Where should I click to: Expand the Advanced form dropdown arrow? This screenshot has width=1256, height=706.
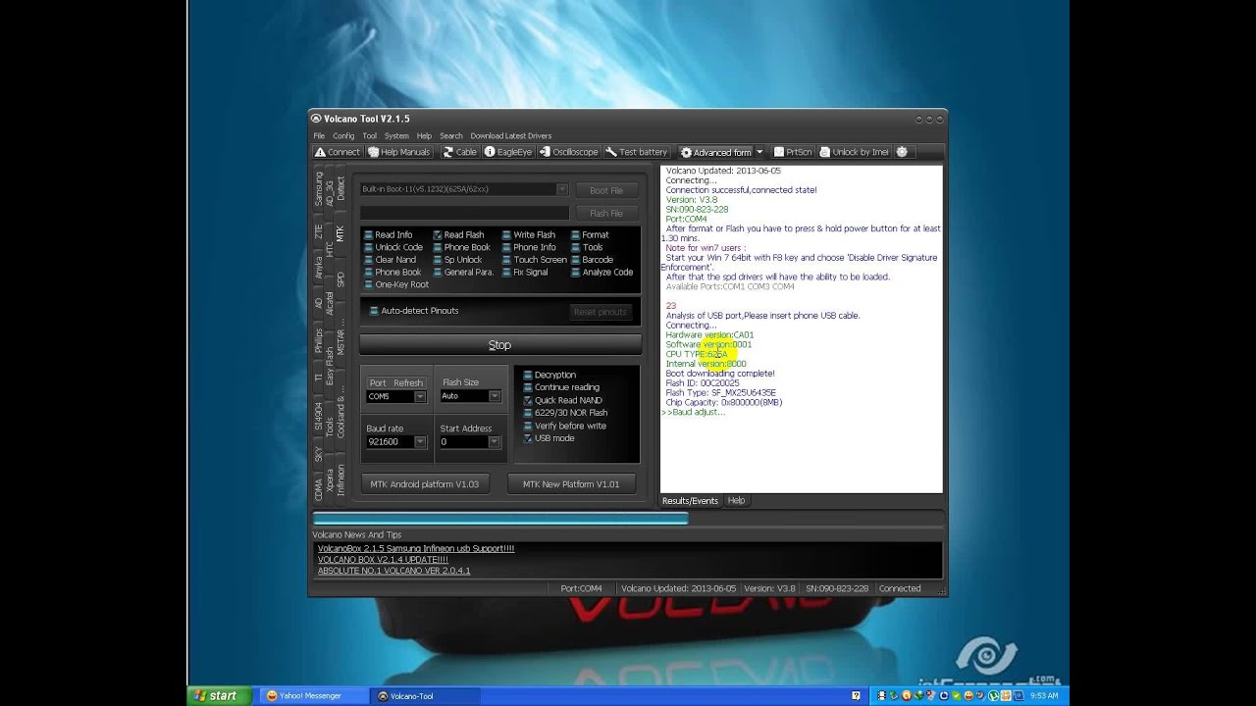click(759, 152)
